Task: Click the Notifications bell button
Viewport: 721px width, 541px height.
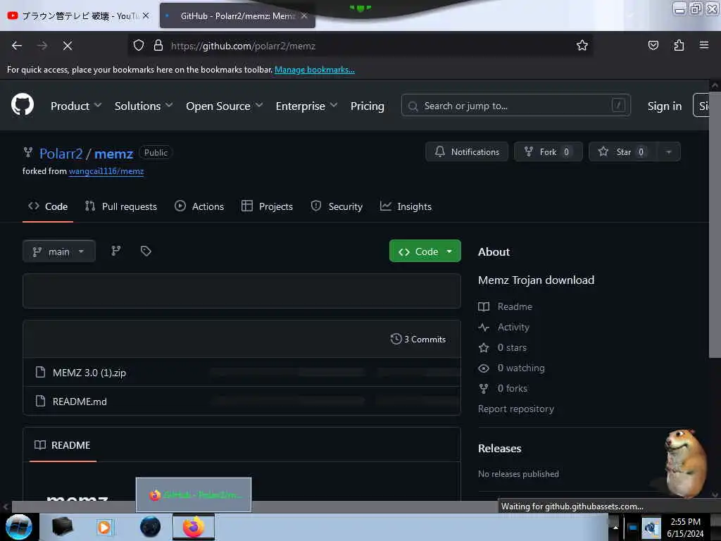Action: tap(467, 152)
